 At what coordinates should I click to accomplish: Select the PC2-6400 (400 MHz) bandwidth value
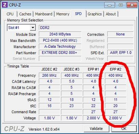(x=60, y=40)
